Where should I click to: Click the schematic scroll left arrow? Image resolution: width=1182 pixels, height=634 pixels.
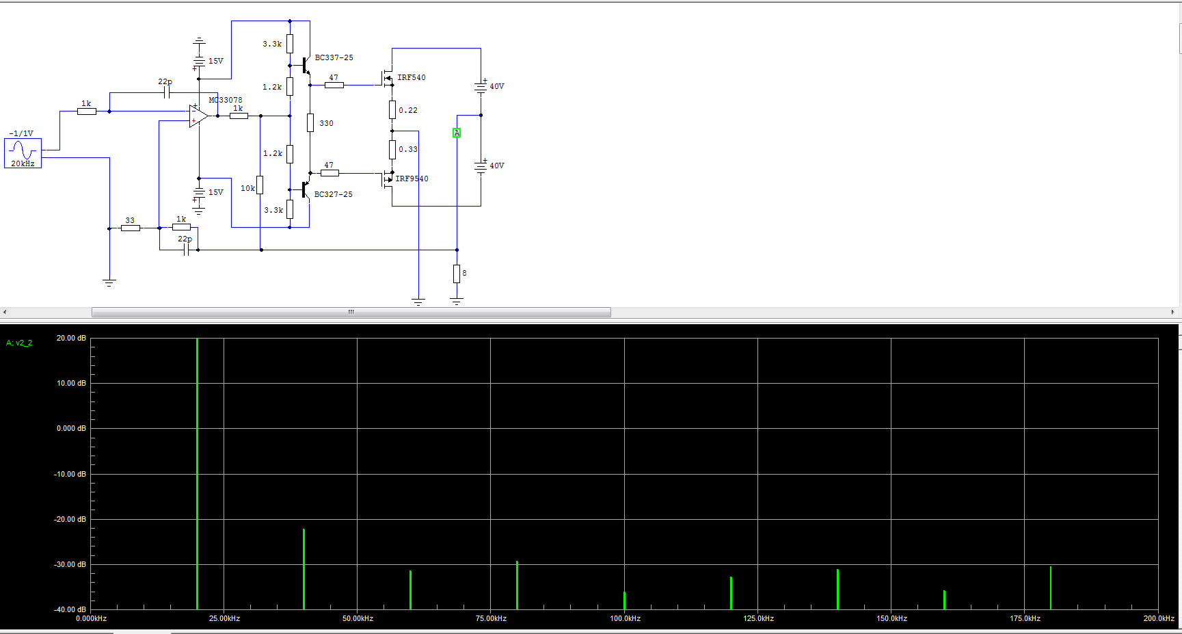(x=5, y=312)
